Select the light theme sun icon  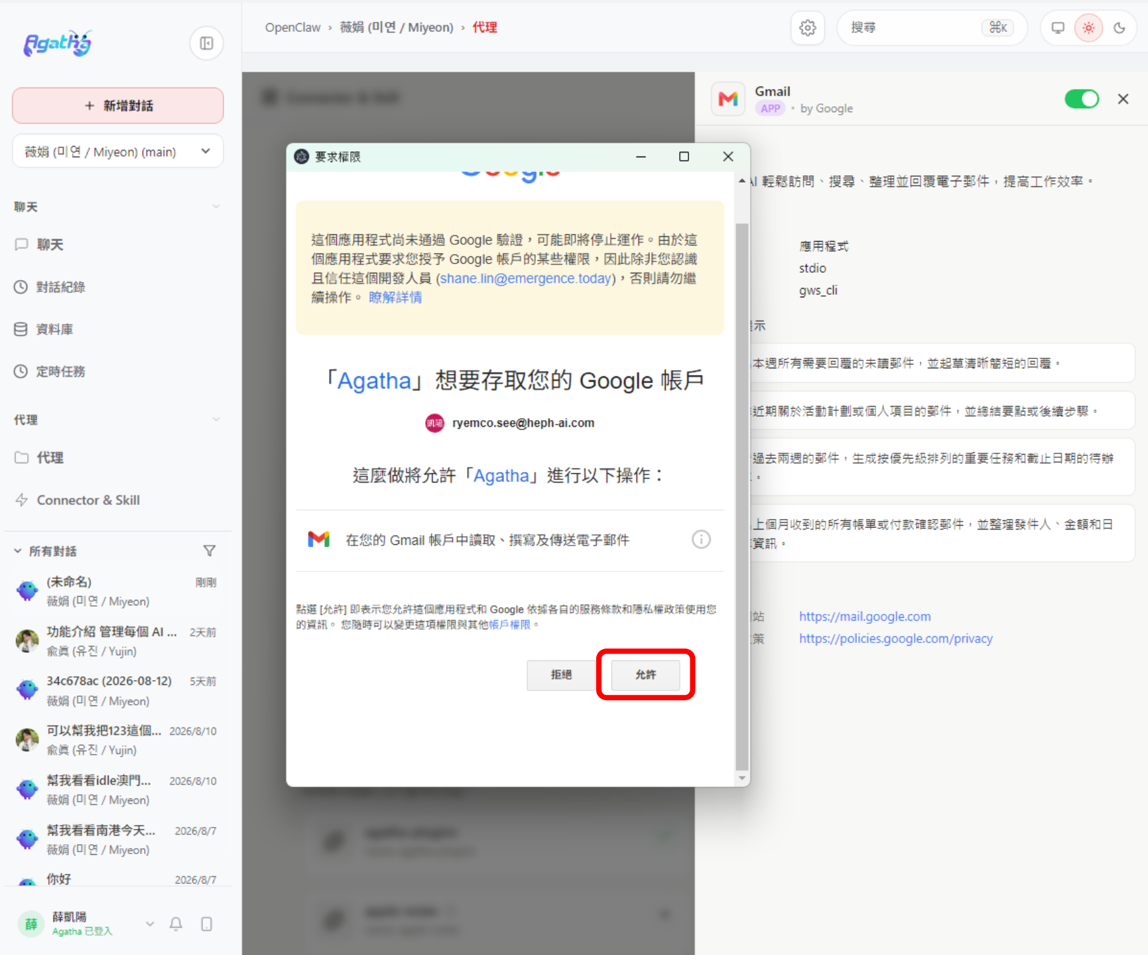[1088, 28]
